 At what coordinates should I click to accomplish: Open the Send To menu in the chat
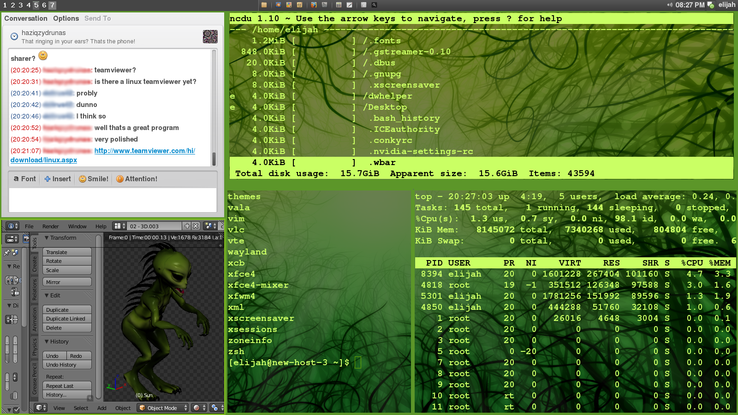tap(98, 18)
